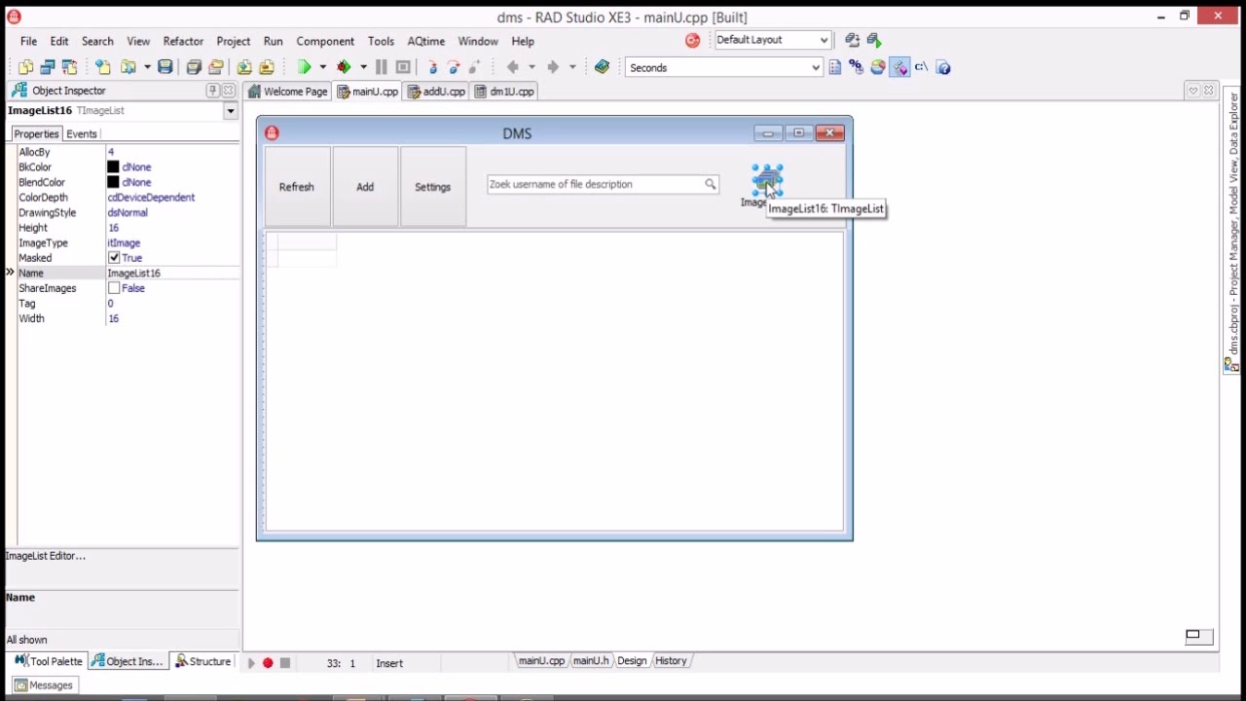Open the AQtime menu
1246x701 pixels.
[x=425, y=41]
